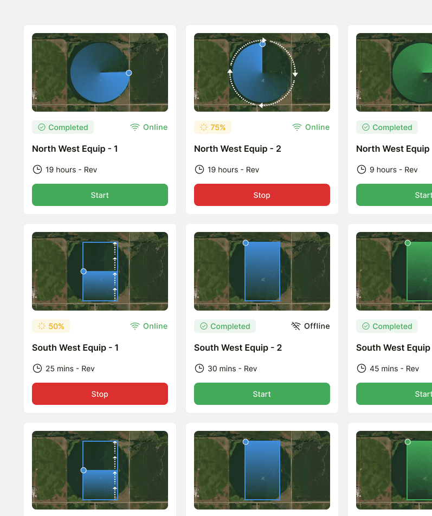
Task: Click the blue progress handle on South West Equip - 1 map
Action: pyautogui.click(x=83, y=271)
